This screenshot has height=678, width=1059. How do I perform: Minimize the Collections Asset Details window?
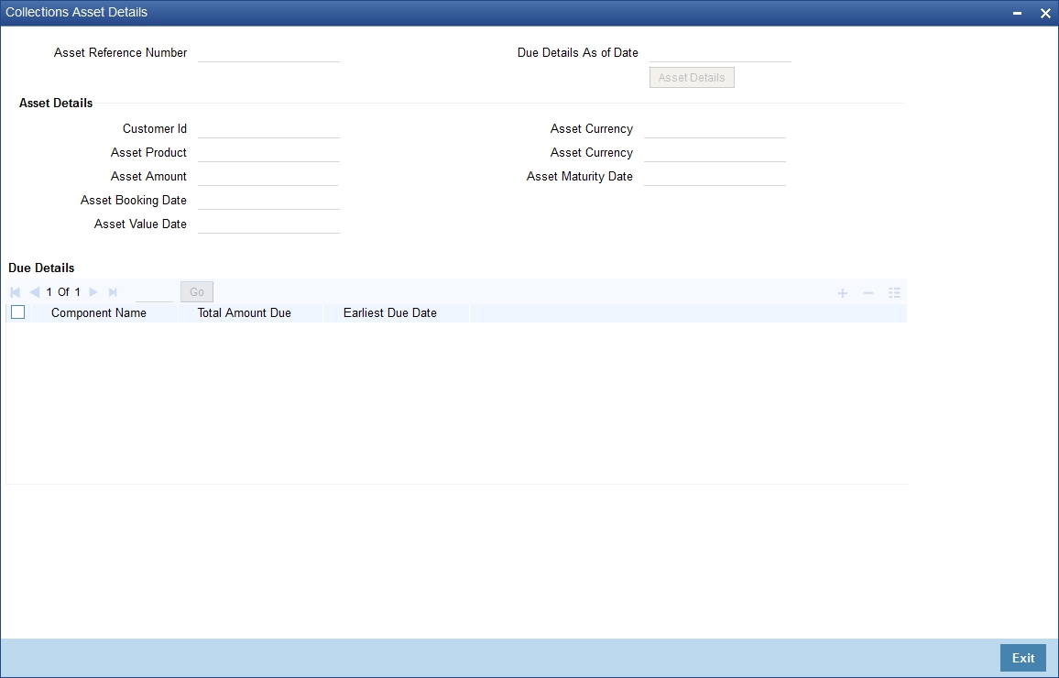click(x=1017, y=13)
